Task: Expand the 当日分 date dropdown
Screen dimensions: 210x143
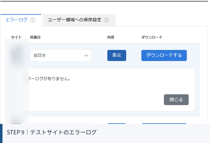Action: coord(61,55)
